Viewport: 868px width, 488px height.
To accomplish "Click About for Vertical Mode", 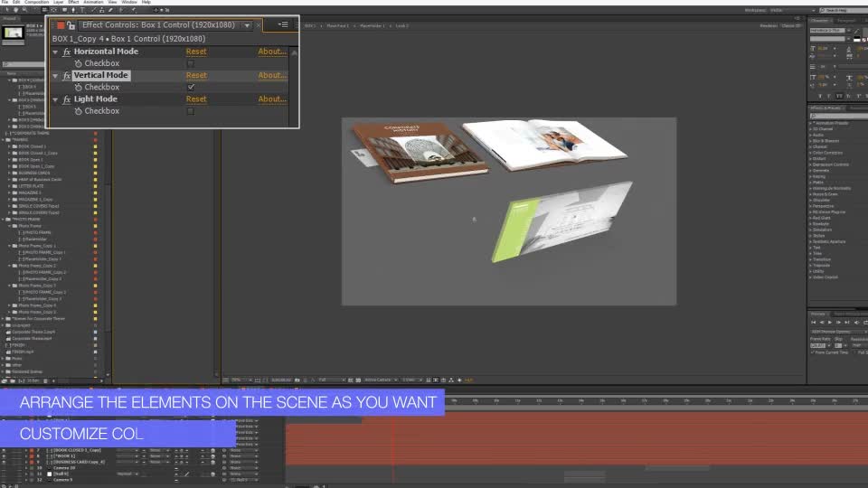I will click(272, 75).
